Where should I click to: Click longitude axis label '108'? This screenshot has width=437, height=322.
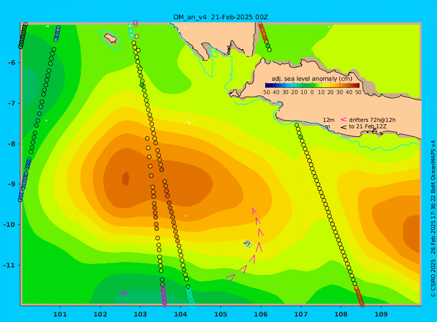(341, 315)
